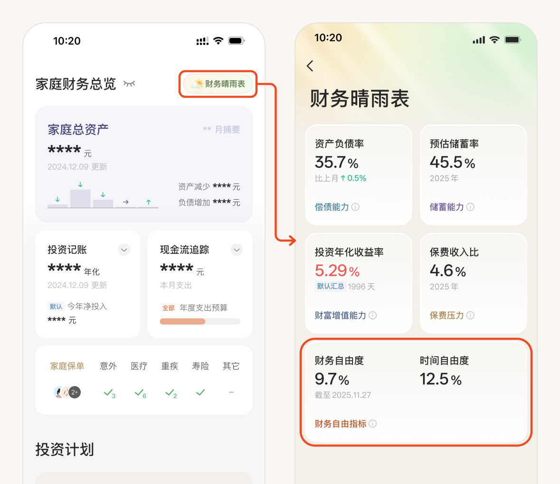
Task: Open the 财务晴雨表 weather button
Action: pyautogui.click(x=218, y=84)
